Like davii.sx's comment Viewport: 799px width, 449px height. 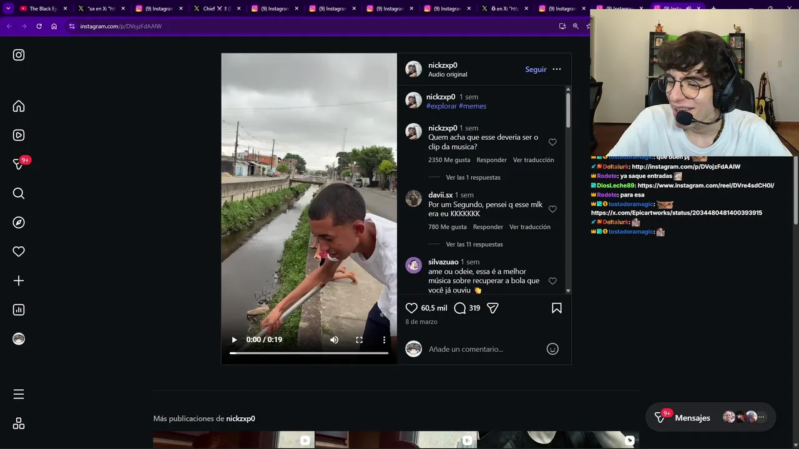[x=552, y=209]
